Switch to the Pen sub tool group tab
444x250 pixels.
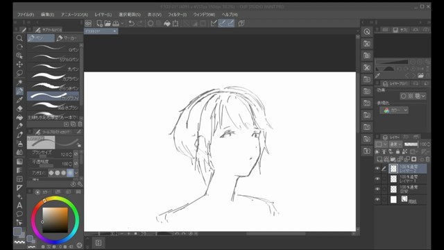41,38
